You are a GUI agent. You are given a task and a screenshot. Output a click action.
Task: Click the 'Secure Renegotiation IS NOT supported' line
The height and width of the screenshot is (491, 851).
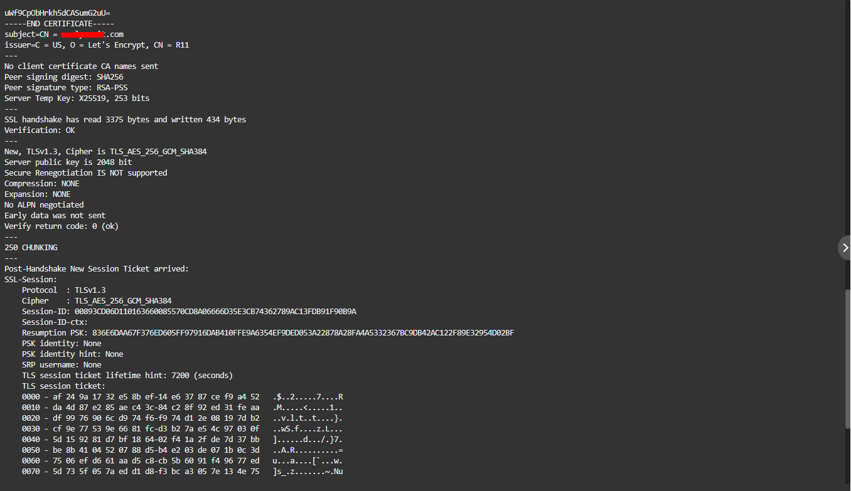click(85, 172)
